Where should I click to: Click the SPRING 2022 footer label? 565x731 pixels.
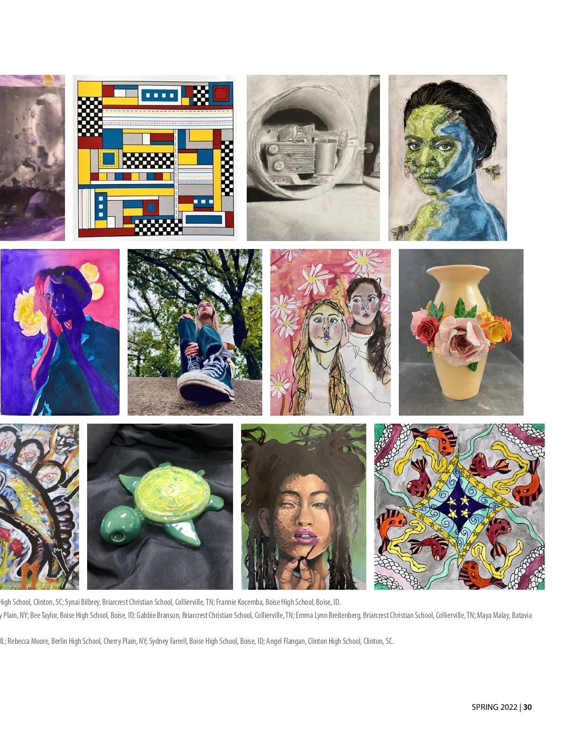point(494,707)
